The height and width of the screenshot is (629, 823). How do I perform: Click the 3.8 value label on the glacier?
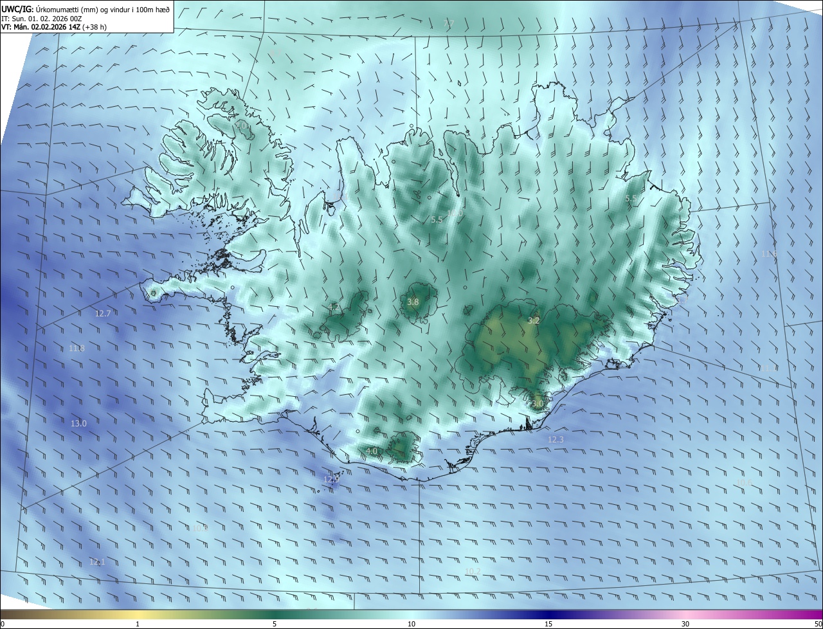coord(413,302)
